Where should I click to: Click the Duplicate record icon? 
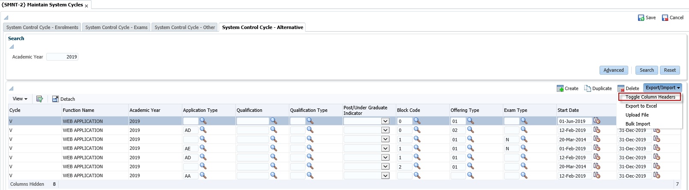588,88
